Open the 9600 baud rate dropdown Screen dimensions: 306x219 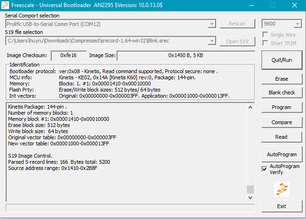click(x=297, y=24)
